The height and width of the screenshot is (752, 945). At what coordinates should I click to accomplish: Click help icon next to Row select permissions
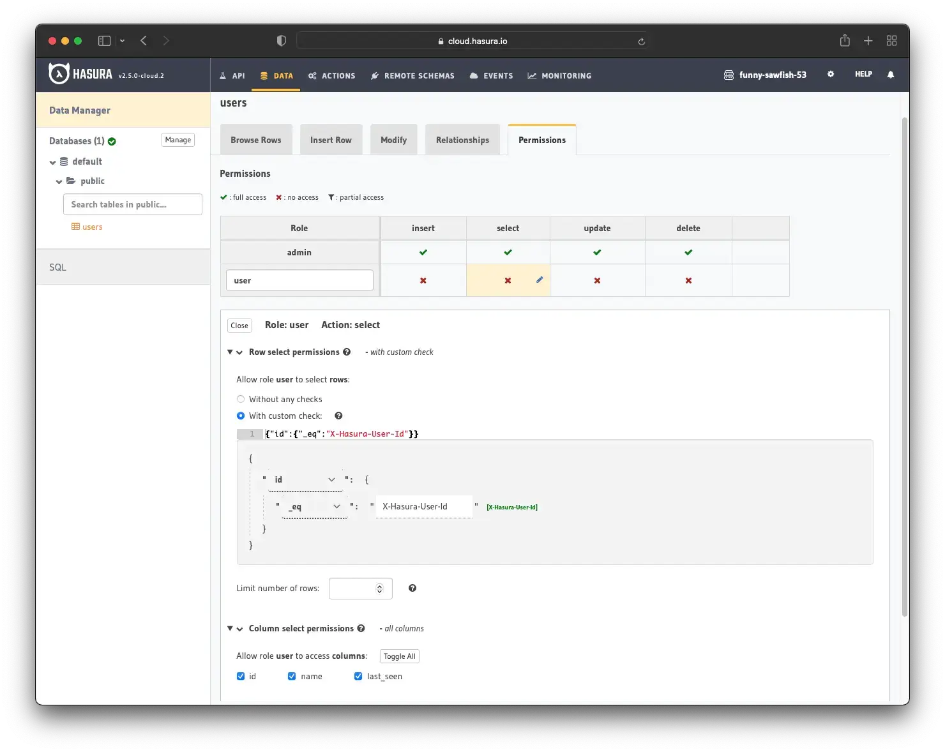(347, 352)
